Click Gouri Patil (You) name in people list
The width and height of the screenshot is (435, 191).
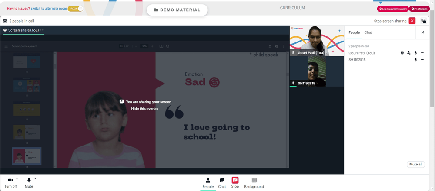[x=361, y=53]
